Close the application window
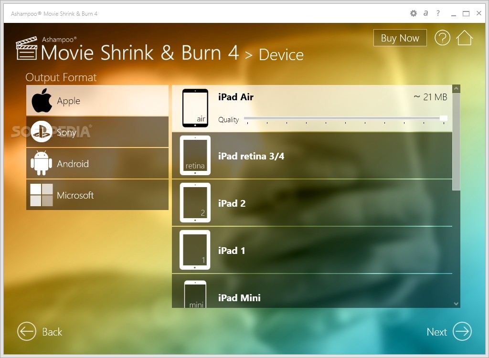Viewport: 489px width, 358px height. [479, 13]
